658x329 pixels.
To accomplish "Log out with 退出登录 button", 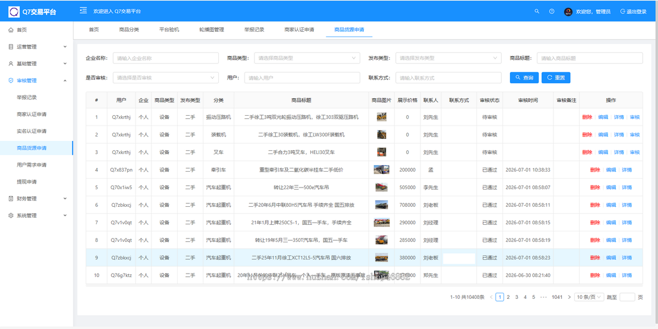I will pyautogui.click(x=633, y=12).
